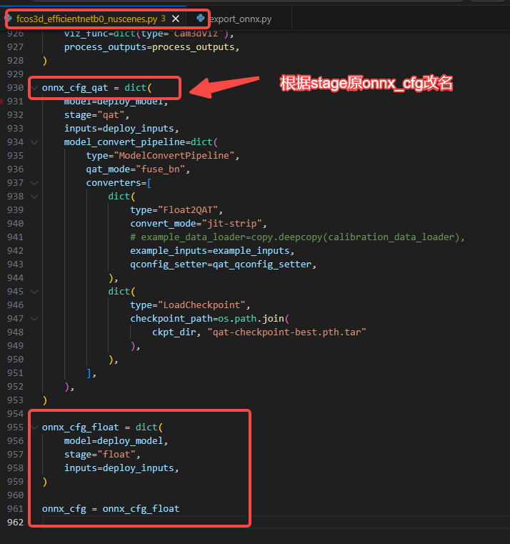510x544 pixels.
Task: Place cursor on the "qat-checkpoint-best.pth.tar" string
Action: point(287,332)
